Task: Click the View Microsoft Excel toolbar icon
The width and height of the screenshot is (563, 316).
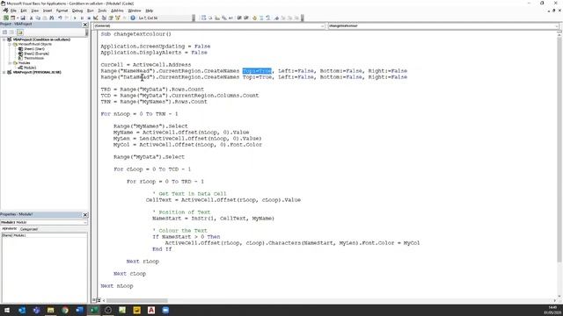Action: [6, 18]
